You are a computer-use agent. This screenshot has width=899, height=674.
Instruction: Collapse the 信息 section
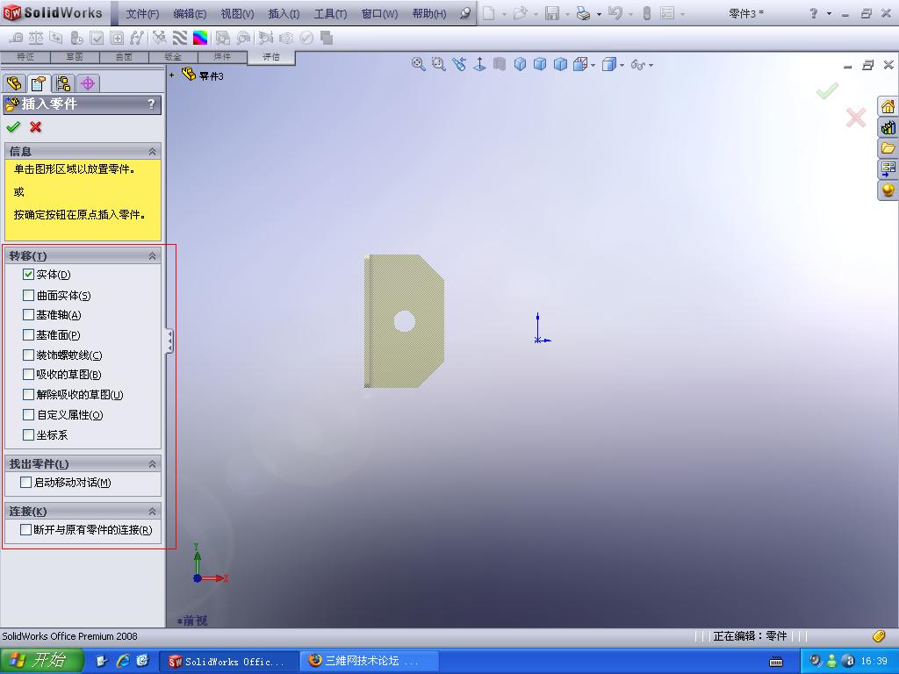(152, 151)
